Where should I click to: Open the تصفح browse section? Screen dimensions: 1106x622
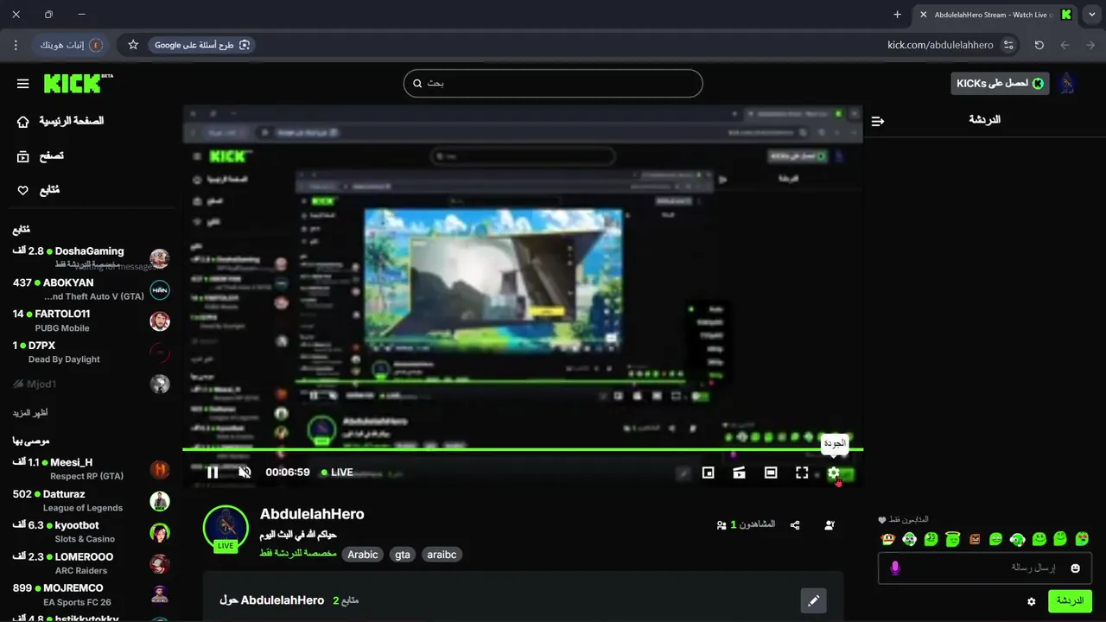coord(41,156)
